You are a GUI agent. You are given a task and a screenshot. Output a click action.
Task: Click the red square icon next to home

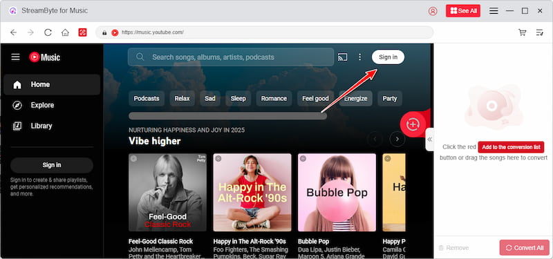click(x=82, y=32)
